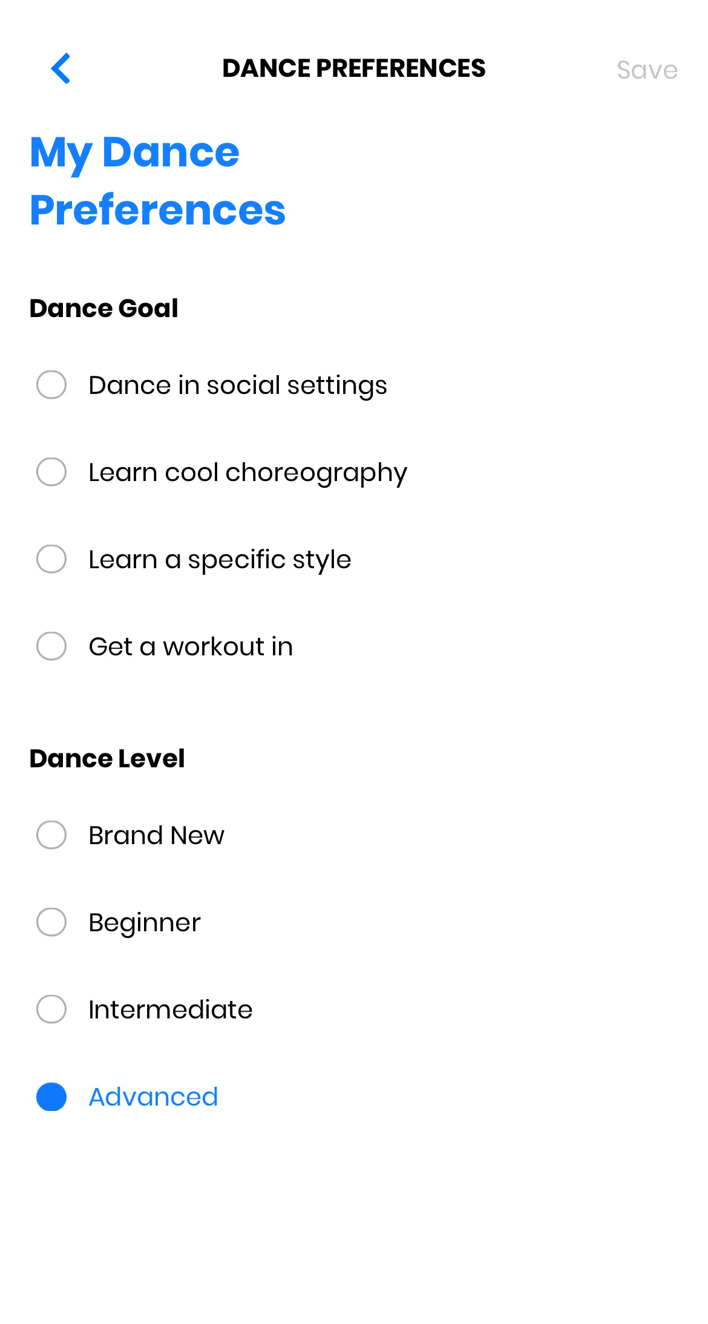Image resolution: width=708 pixels, height=1324 pixels.
Task: Tap the blue back arrow icon
Action: point(61,68)
